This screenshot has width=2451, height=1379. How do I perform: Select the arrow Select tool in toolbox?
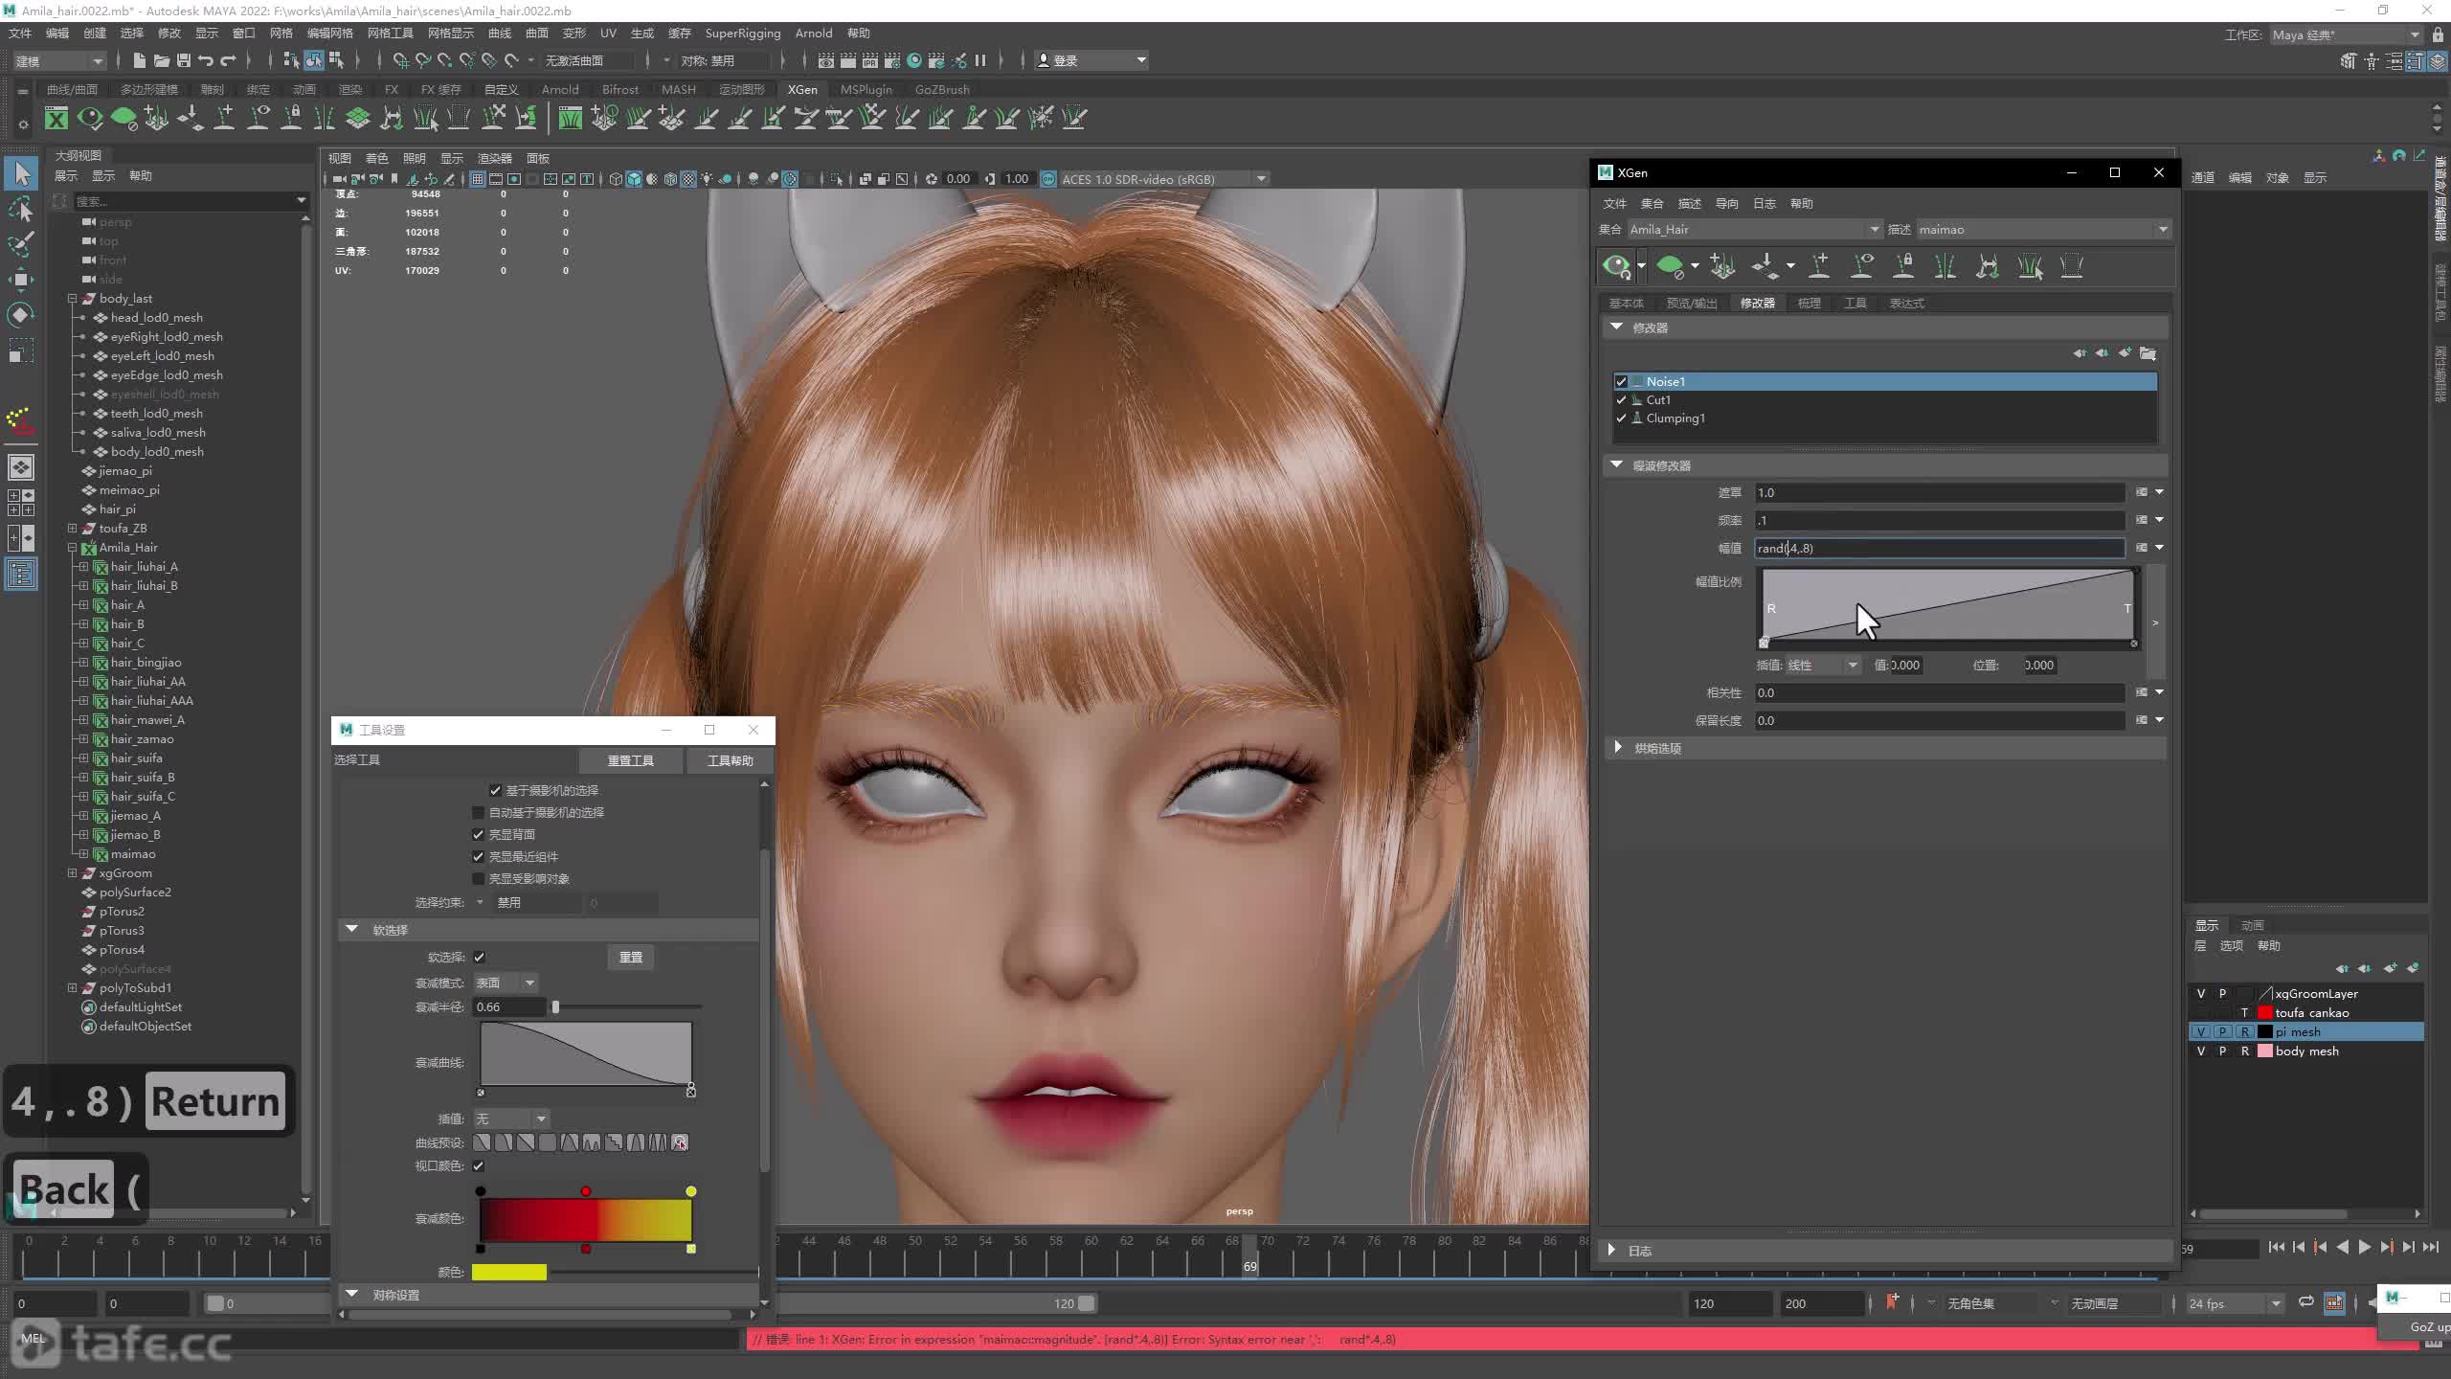21,173
